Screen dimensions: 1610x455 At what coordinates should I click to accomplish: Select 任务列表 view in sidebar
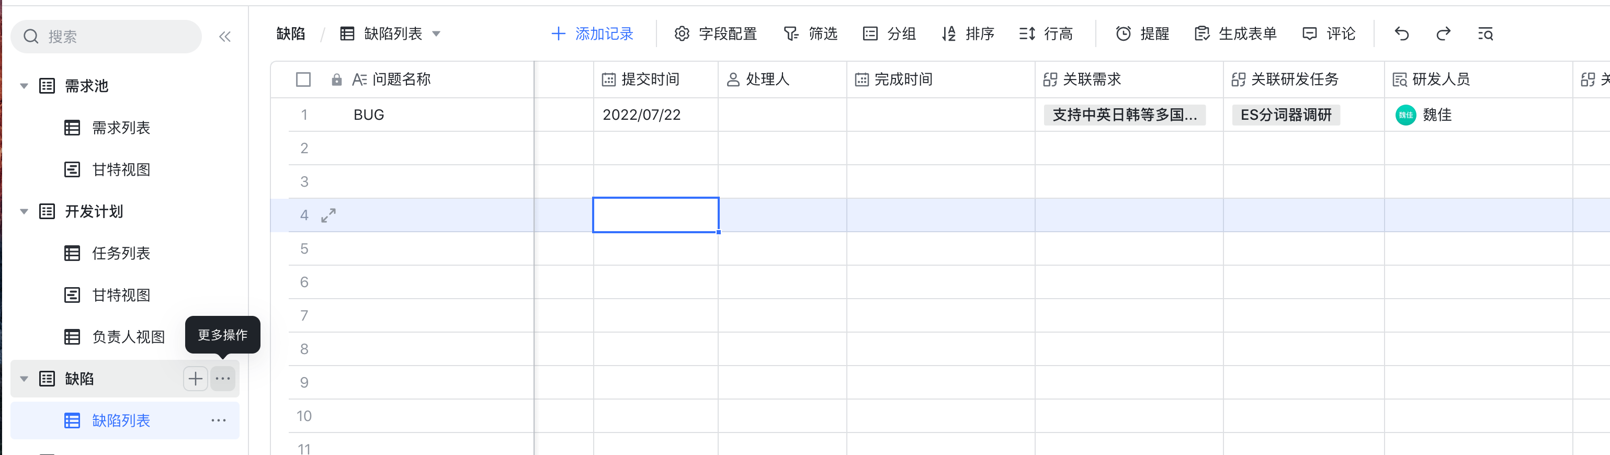(x=121, y=253)
